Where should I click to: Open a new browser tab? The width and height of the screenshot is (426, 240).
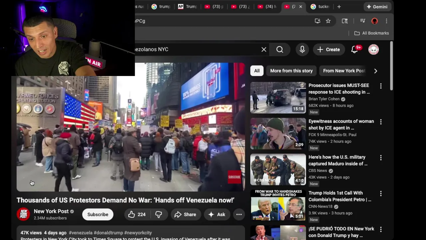339,7
